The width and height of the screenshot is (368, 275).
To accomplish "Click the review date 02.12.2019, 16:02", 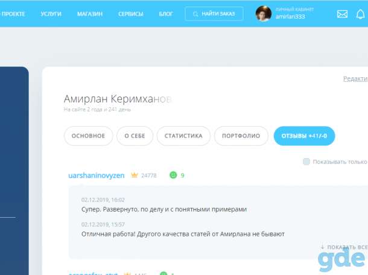I will 103,200.
